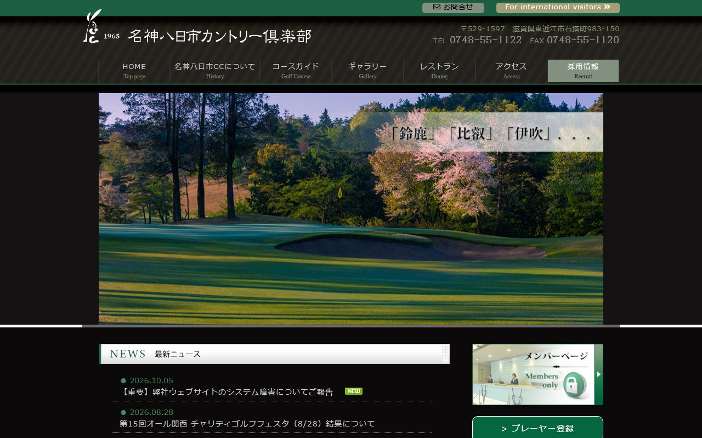Click the club name 名神八日市カントリー倶楽部 title
The width and height of the screenshot is (702, 438).
point(219,36)
